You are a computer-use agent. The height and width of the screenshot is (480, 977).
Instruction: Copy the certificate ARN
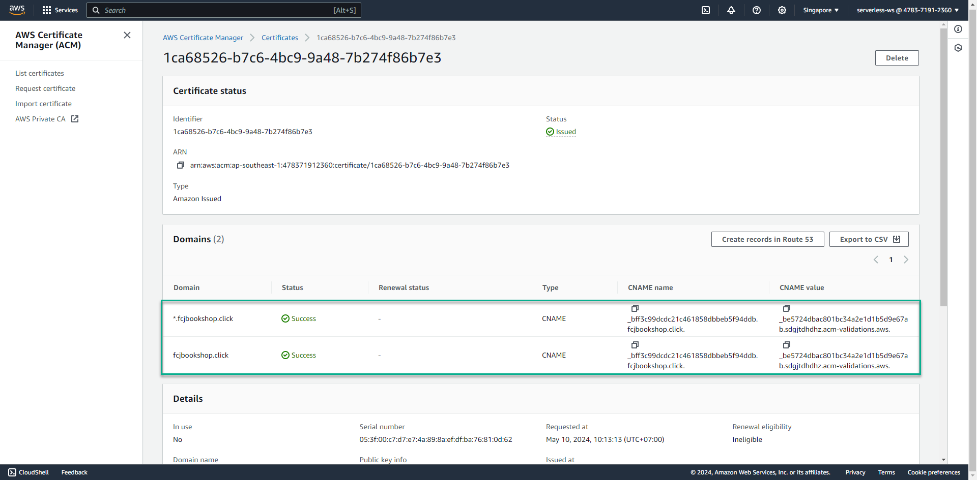pos(180,165)
